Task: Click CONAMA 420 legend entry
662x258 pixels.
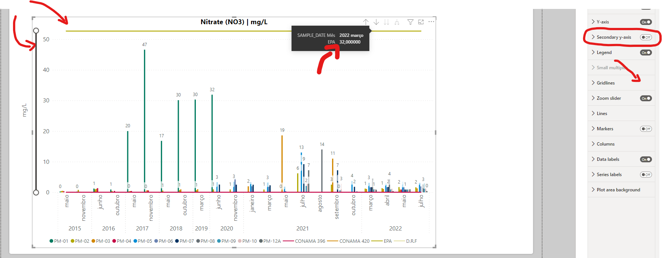Action: click(x=348, y=241)
